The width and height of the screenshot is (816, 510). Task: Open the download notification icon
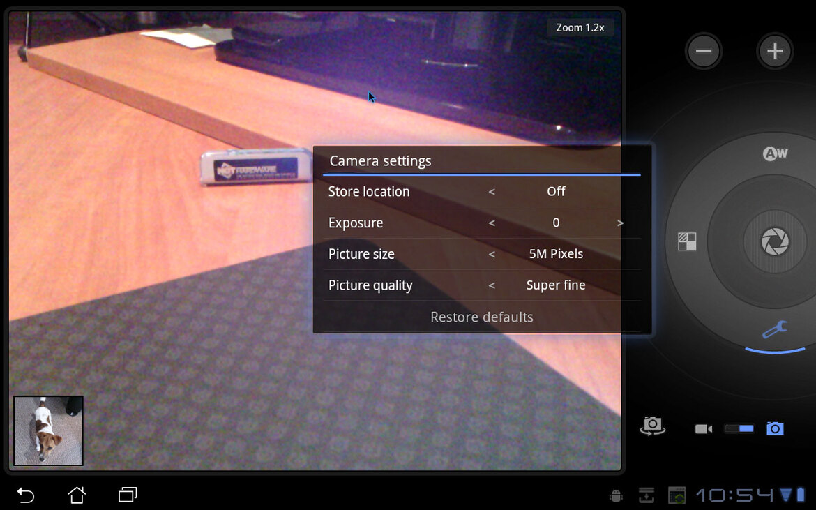[x=647, y=495]
